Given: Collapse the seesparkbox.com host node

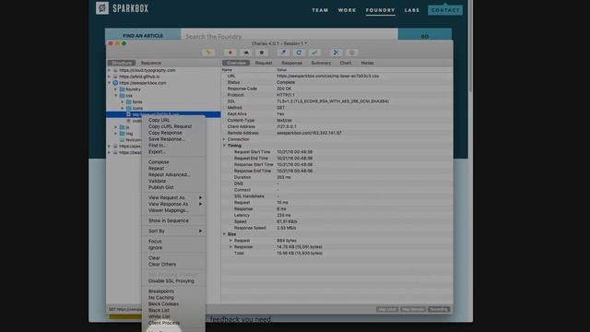Looking at the screenshot, I should pos(110,83).
